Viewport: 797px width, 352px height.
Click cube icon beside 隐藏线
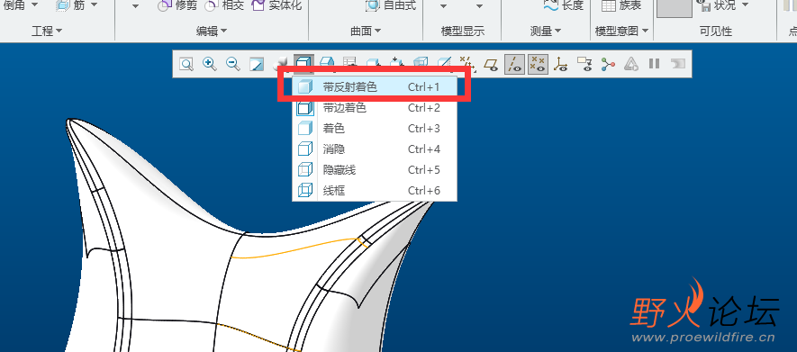304,169
